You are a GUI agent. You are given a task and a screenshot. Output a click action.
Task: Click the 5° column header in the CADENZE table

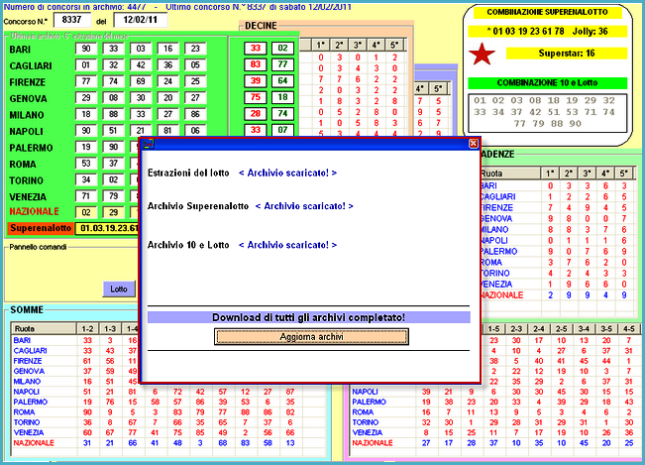[x=623, y=174]
